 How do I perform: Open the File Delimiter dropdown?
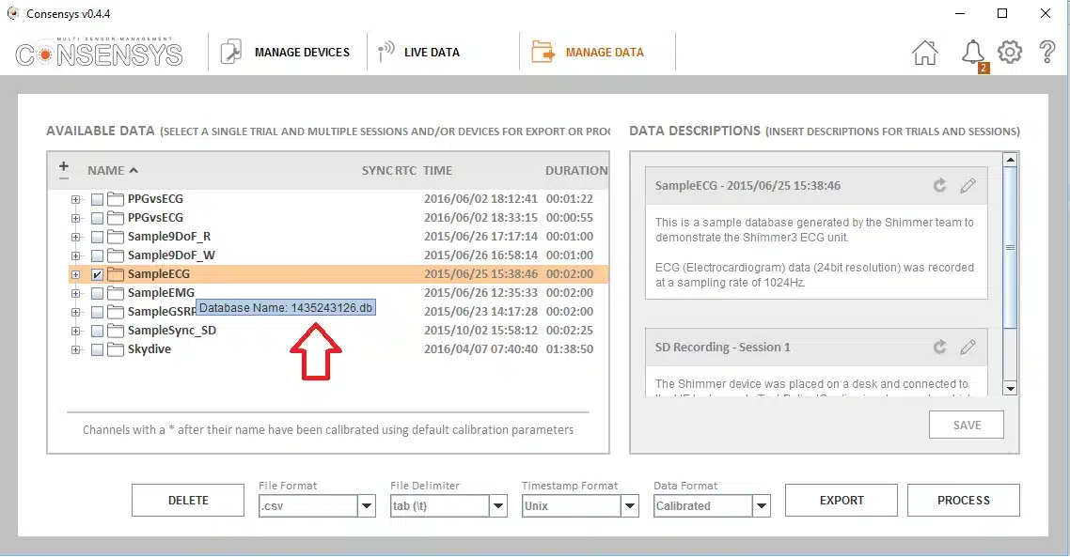(x=498, y=506)
